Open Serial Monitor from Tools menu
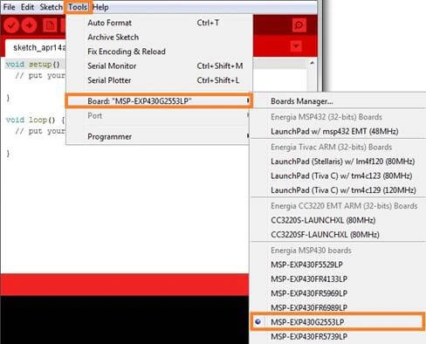 click(159, 66)
